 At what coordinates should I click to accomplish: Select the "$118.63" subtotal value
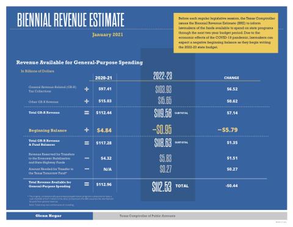(163, 143)
